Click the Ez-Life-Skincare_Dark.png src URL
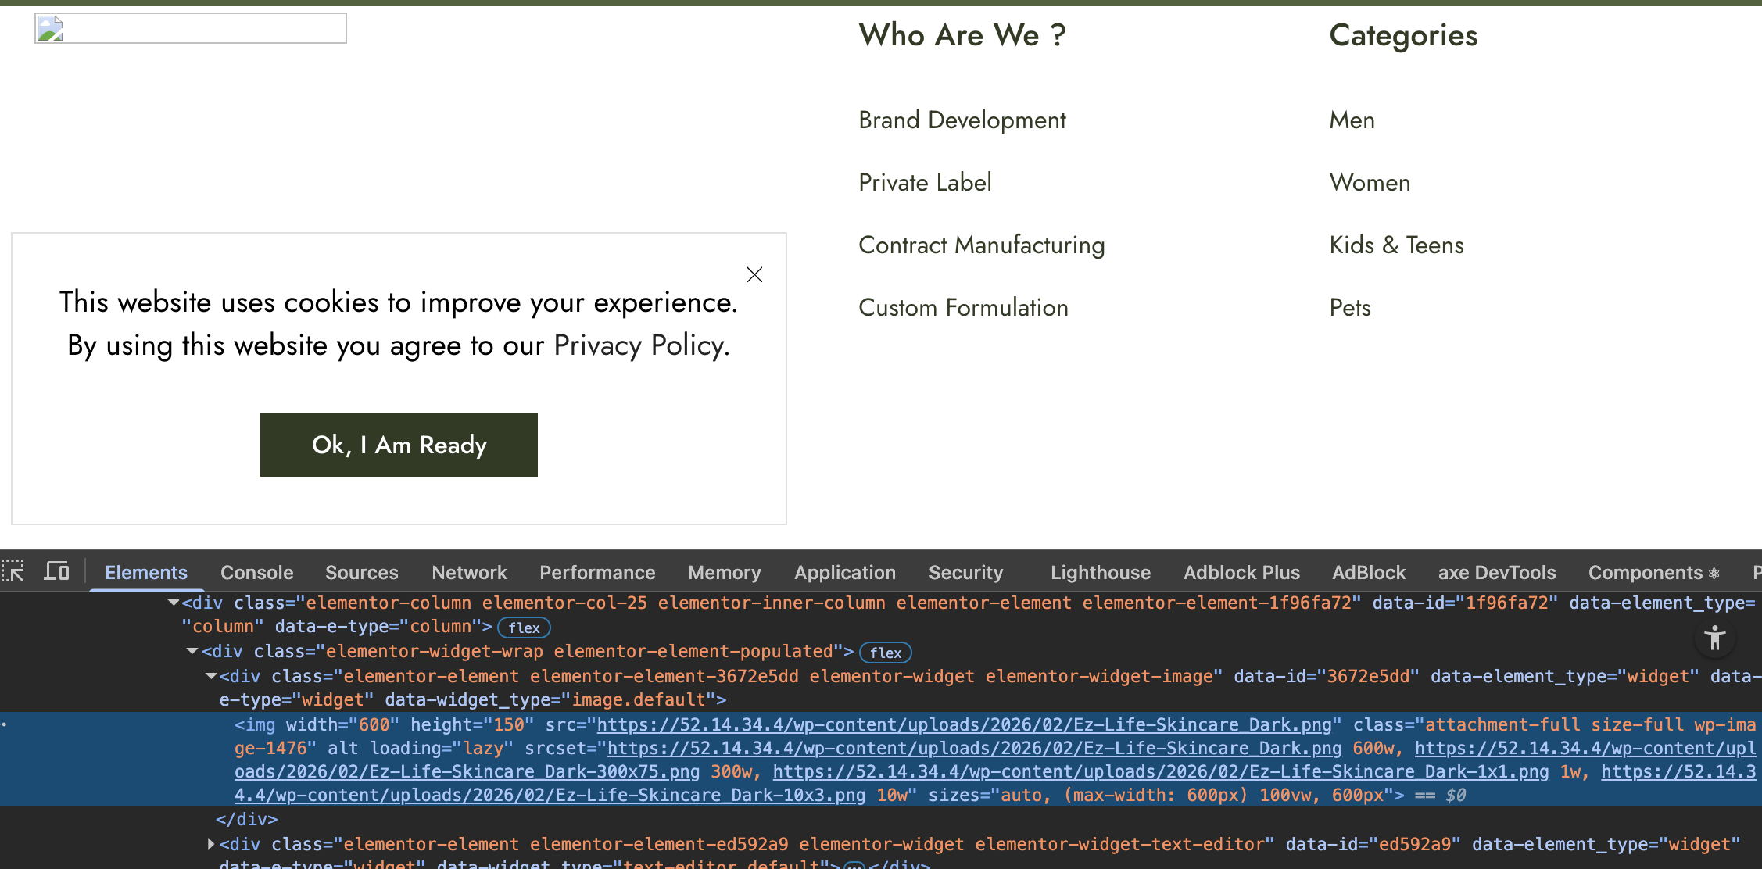1762x869 pixels. 963,724
